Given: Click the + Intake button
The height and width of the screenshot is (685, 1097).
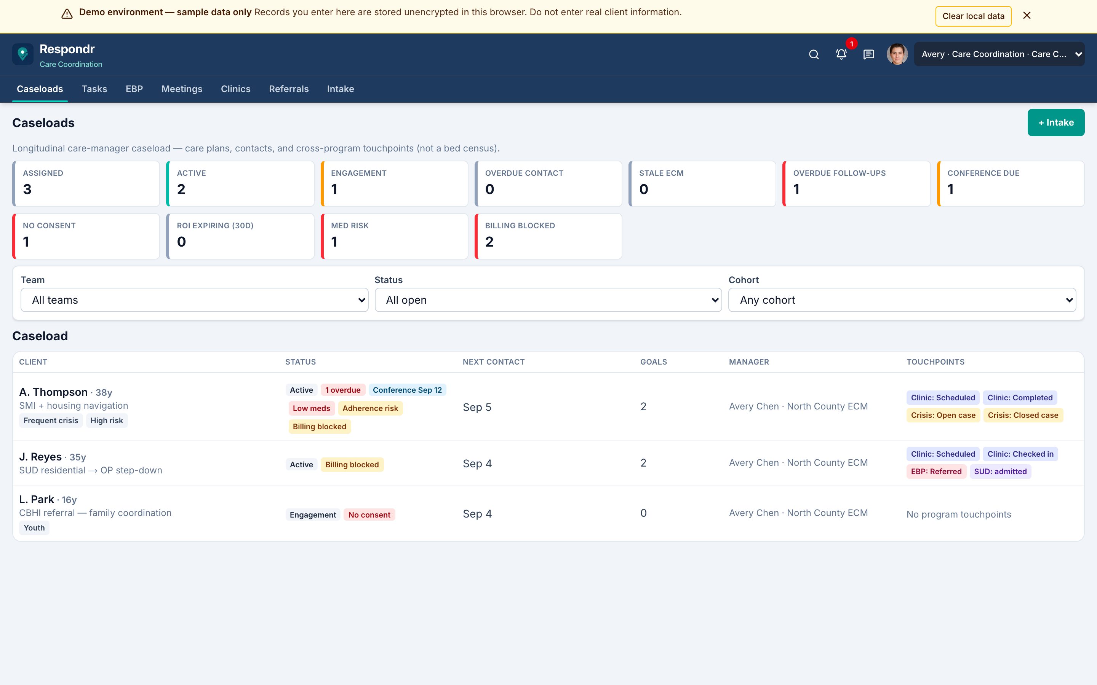Looking at the screenshot, I should (x=1056, y=122).
